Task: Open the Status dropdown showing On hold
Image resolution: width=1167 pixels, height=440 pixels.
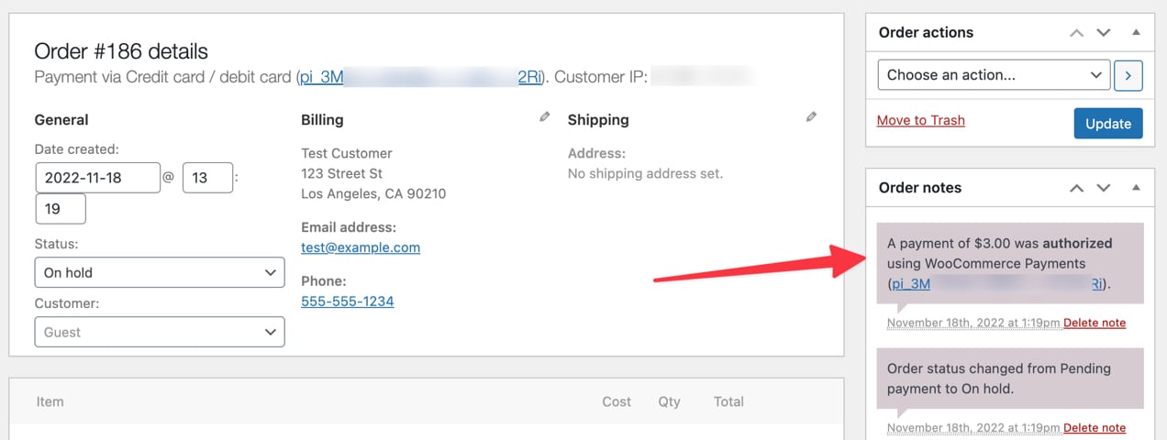Action: click(160, 272)
